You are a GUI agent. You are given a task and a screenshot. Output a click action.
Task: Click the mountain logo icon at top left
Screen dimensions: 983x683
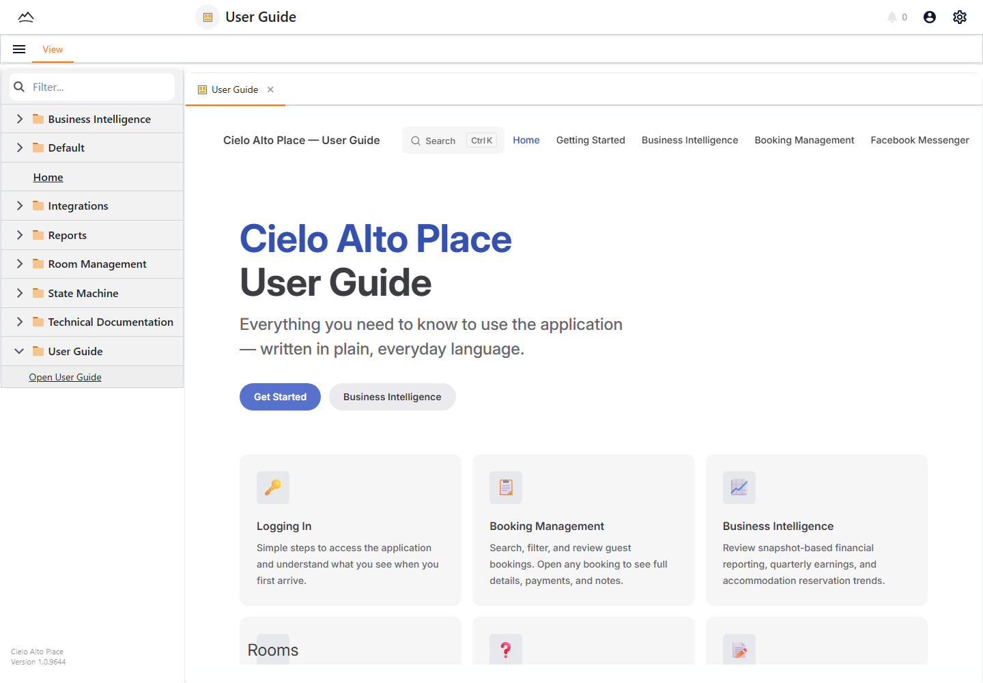(26, 17)
